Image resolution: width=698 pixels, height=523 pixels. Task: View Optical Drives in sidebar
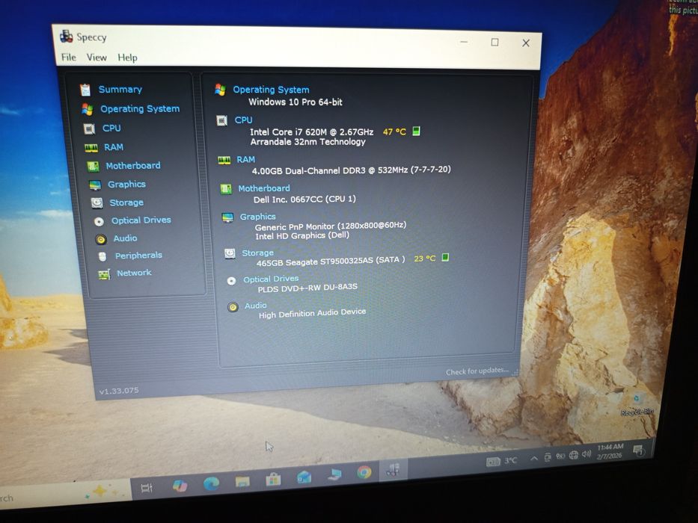(x=141, y=220)
